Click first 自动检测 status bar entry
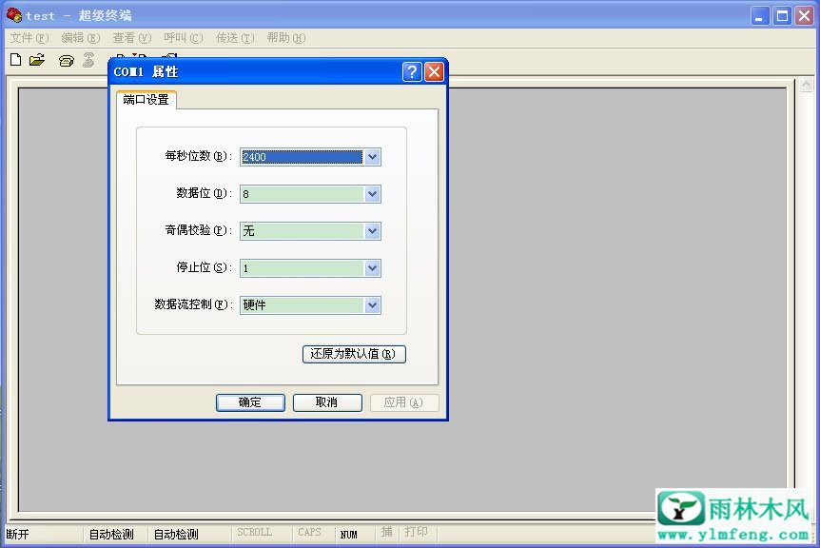Screen dimensions: 820x548 click(x=111, y=534)
